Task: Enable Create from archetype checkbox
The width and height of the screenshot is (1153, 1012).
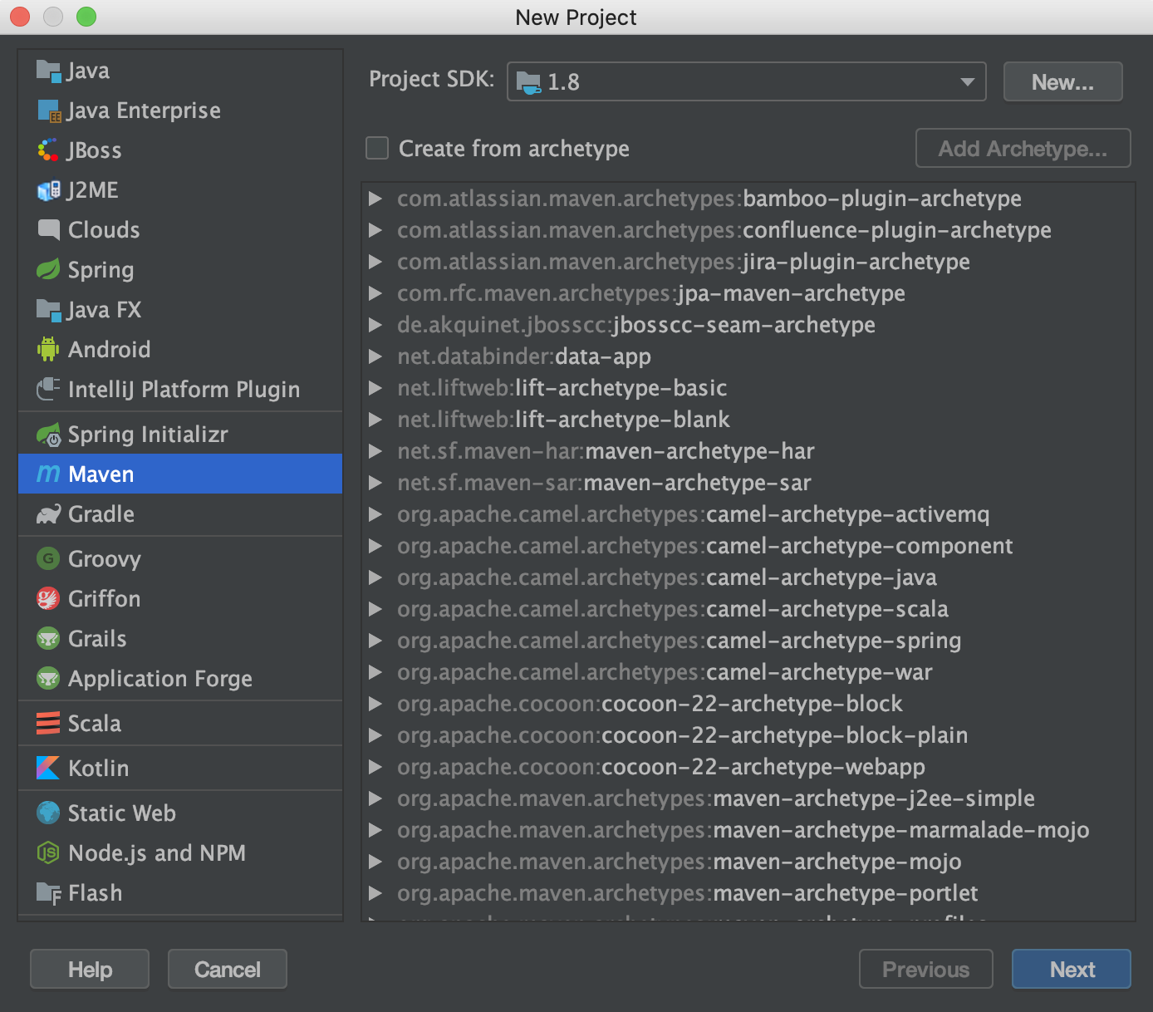Action: pos(377,149)
